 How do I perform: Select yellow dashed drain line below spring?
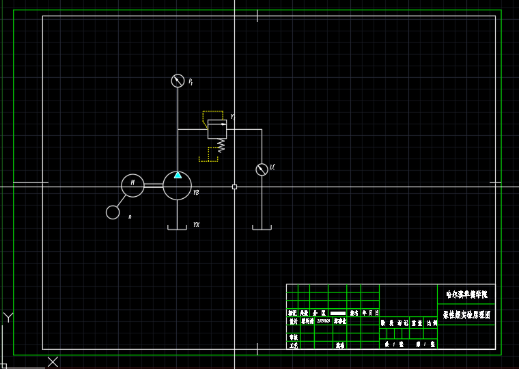point(208,154)
